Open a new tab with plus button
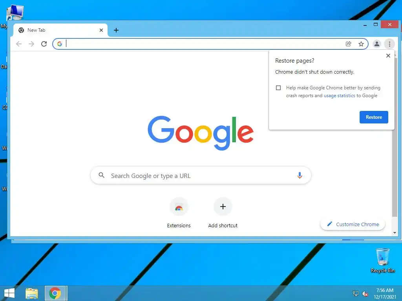The width and height of the screenshot is (402, 301). click(x=116, y=30)
